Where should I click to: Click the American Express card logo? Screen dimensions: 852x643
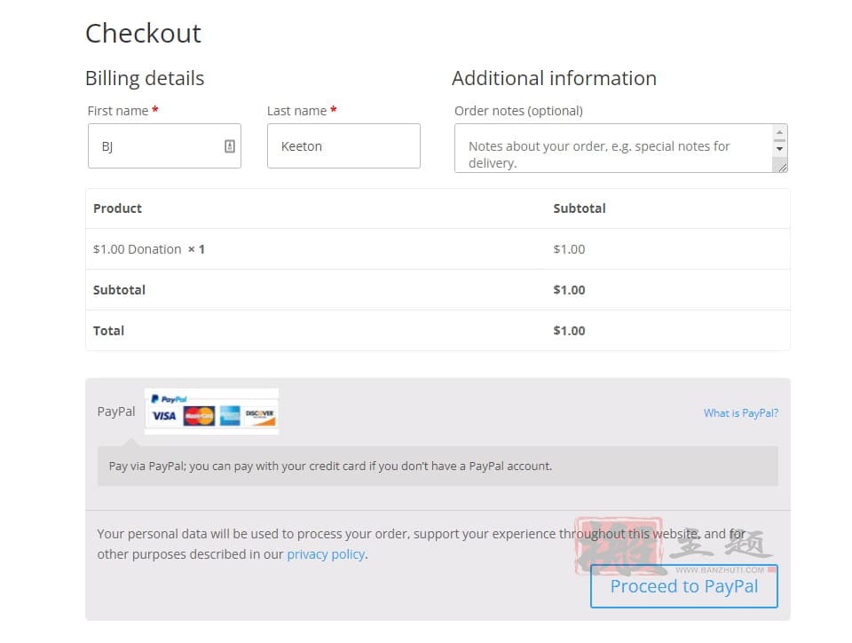(230, 416)
